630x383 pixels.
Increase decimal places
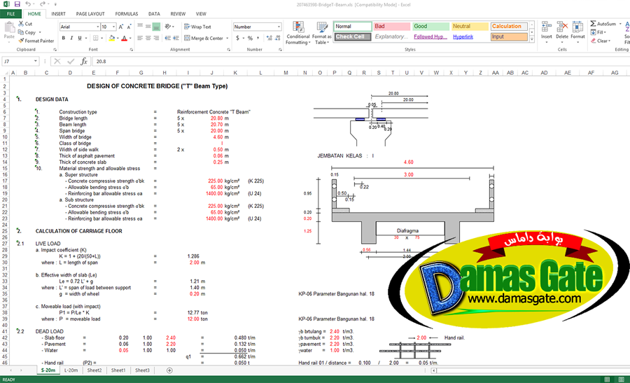coord(269,39)
